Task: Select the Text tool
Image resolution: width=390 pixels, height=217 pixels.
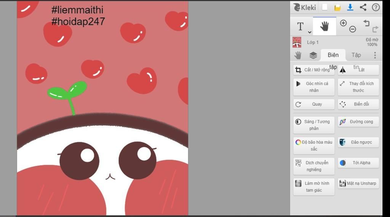Action: coord(300,26)
